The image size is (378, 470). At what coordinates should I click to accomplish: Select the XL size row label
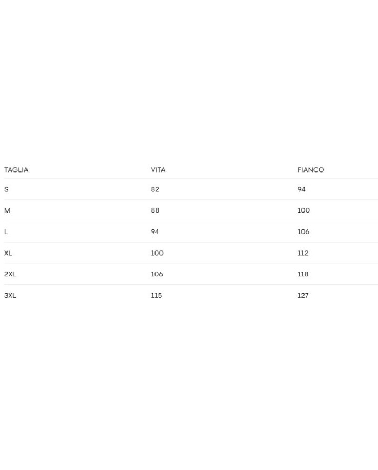8,253
